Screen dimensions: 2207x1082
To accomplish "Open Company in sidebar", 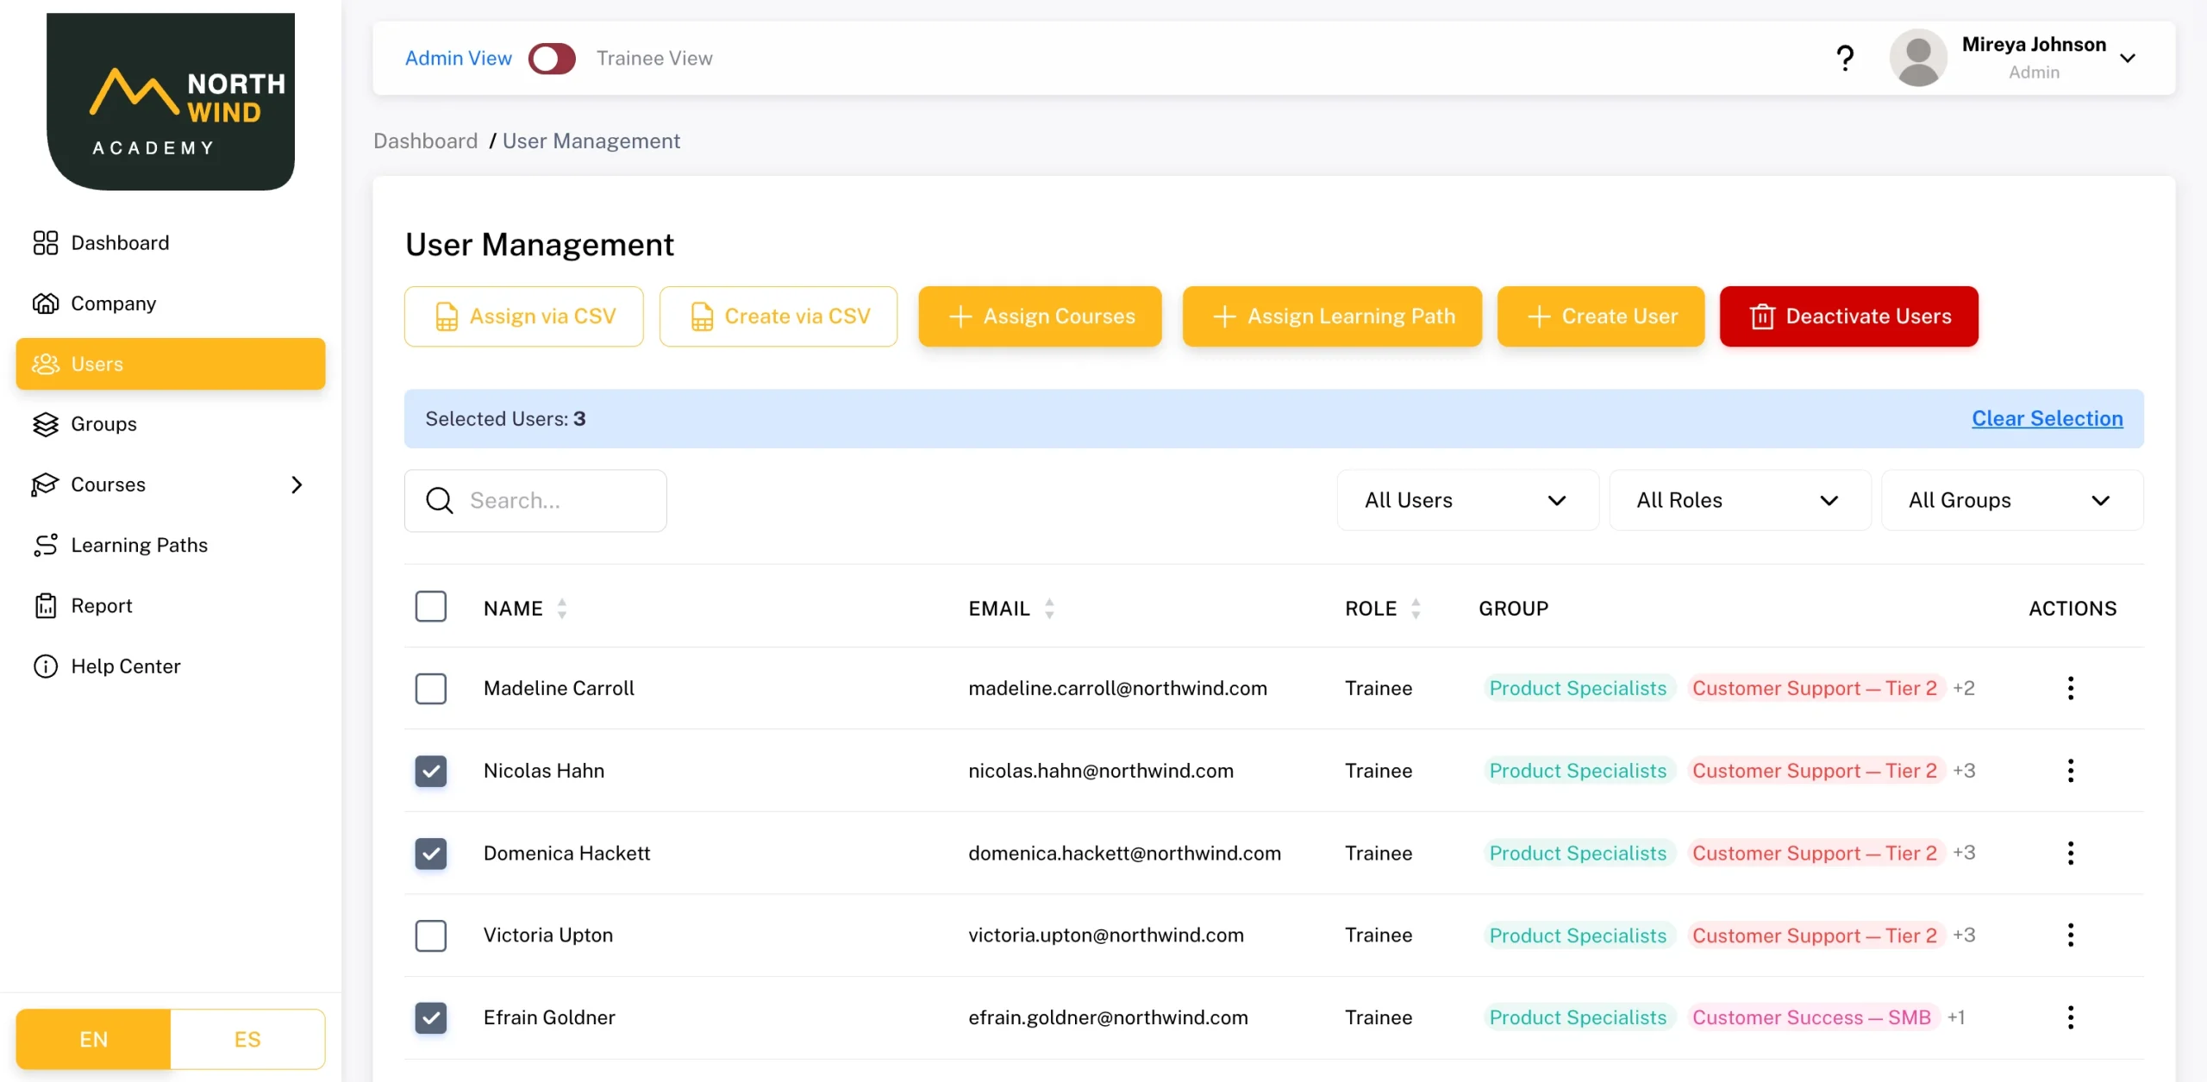I will [x=171, y=303].
